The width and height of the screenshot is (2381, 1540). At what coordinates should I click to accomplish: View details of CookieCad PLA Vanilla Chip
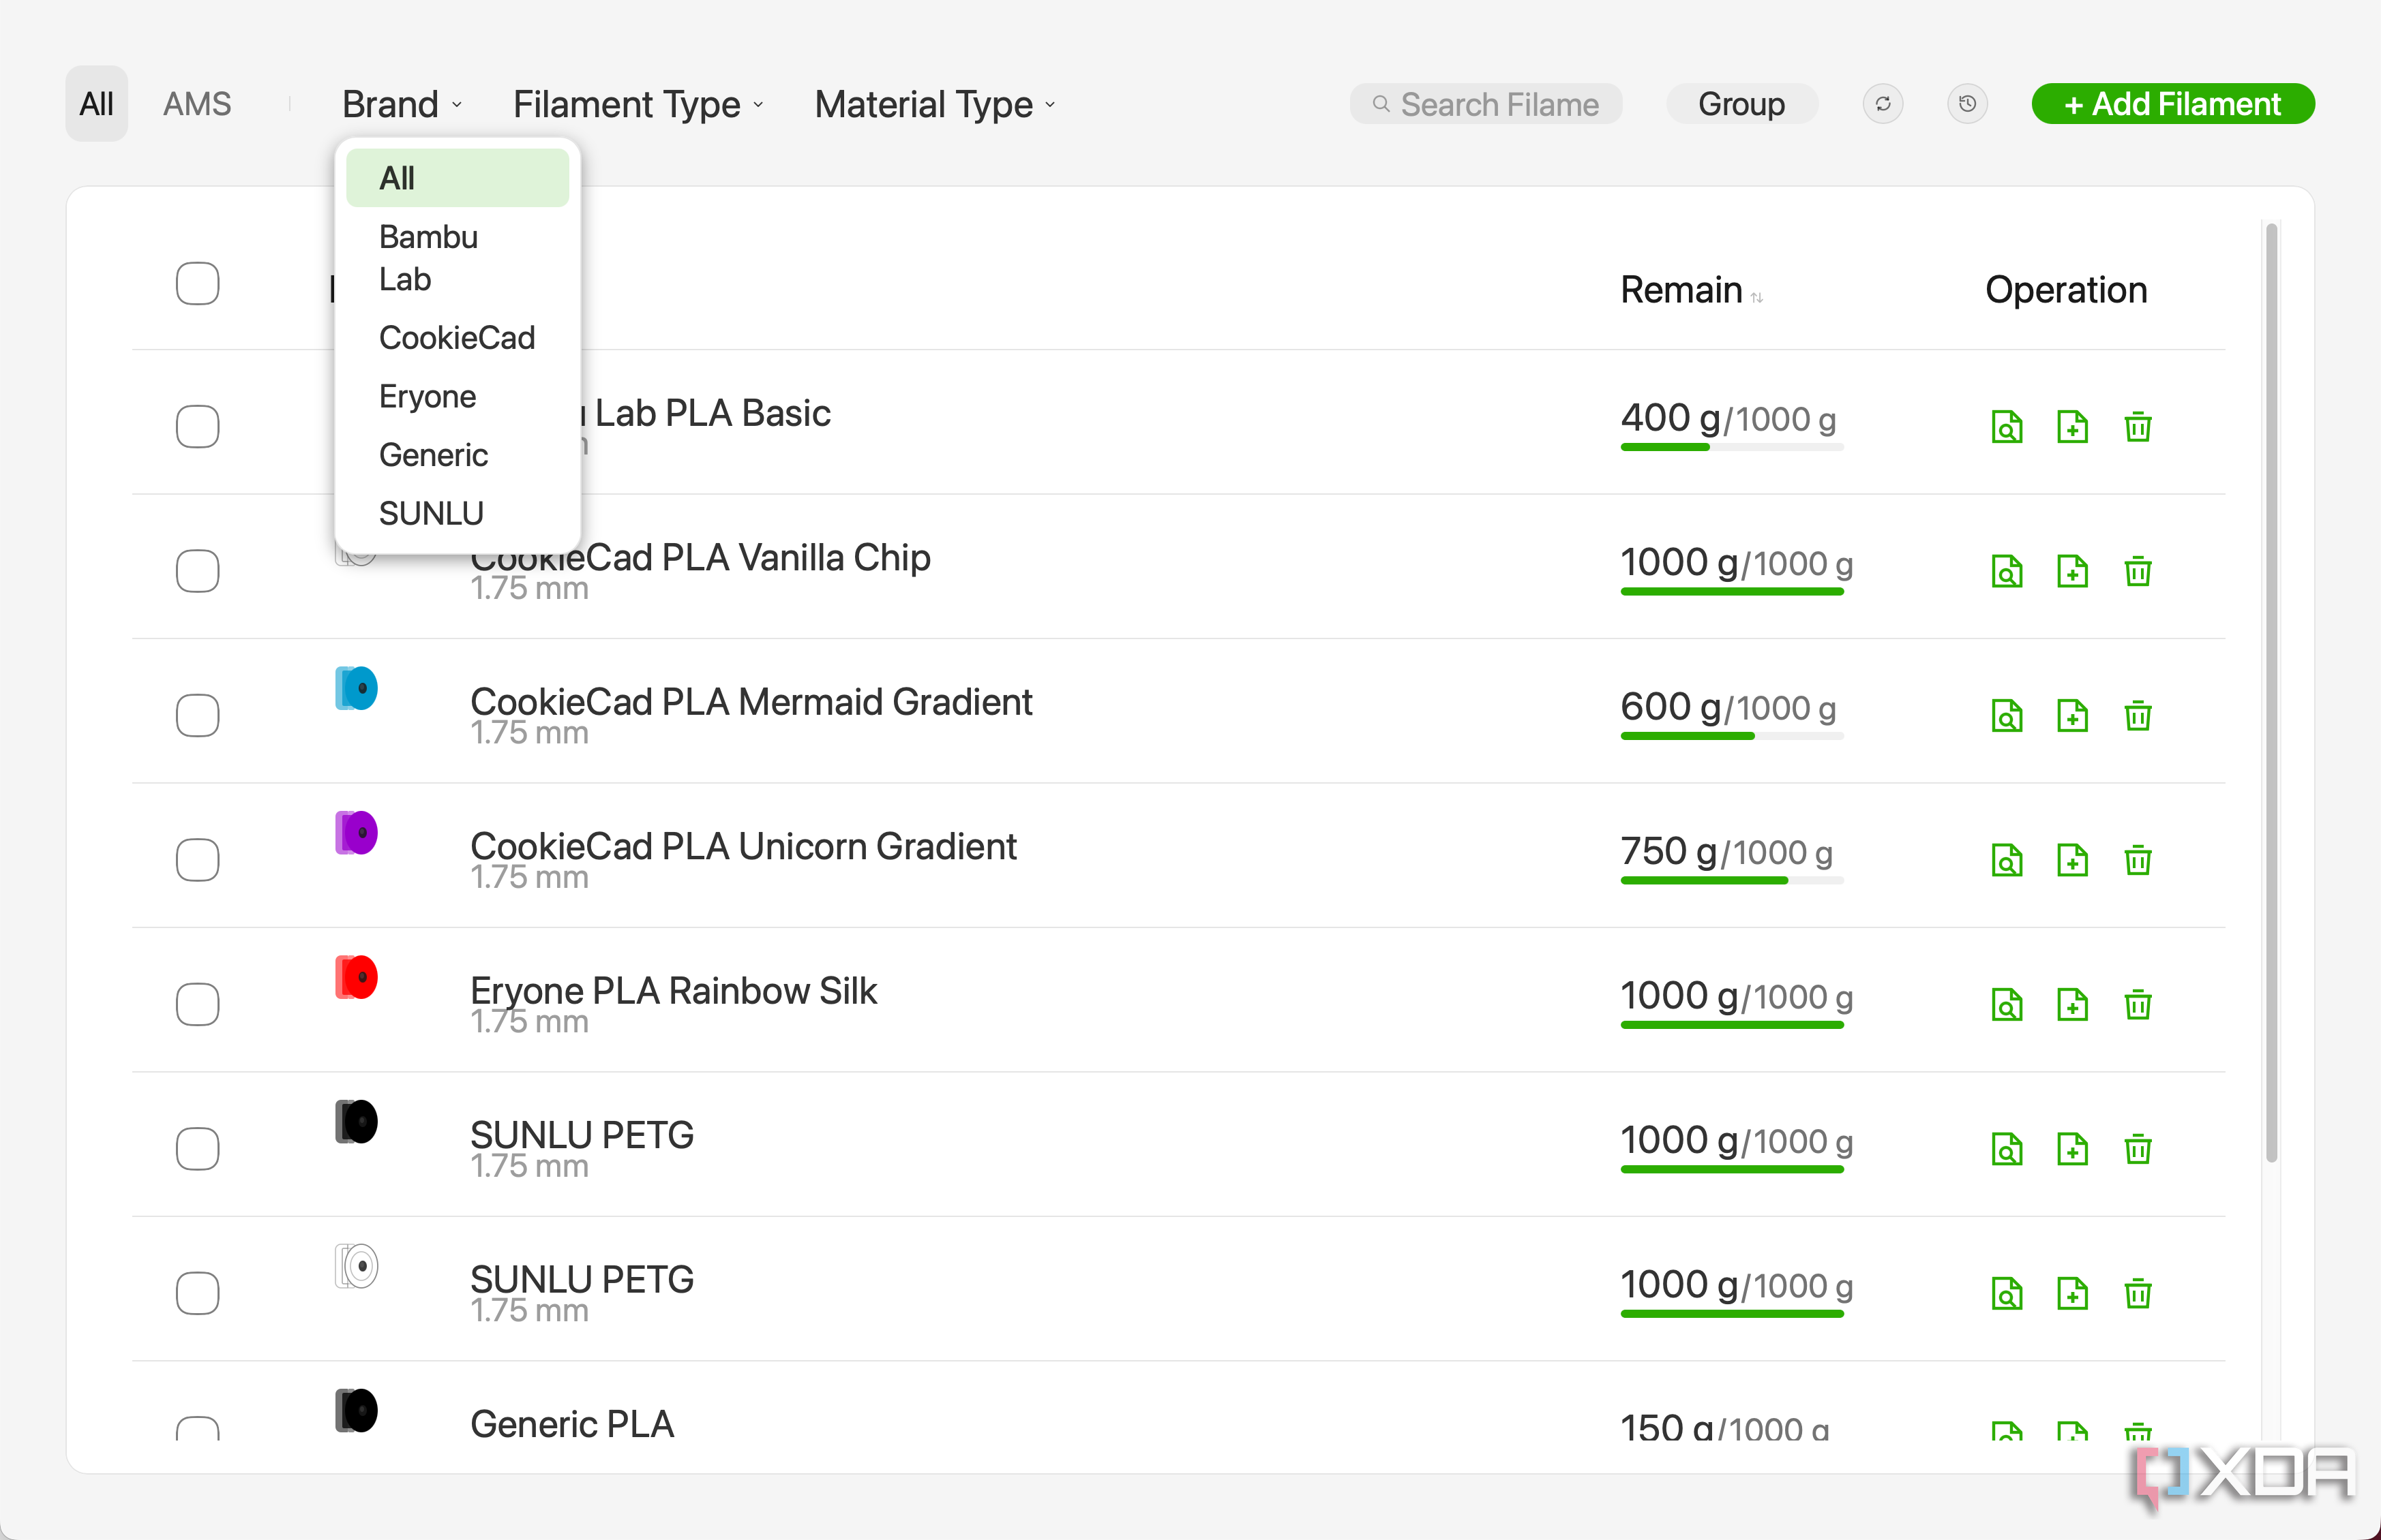point(2006,571)
